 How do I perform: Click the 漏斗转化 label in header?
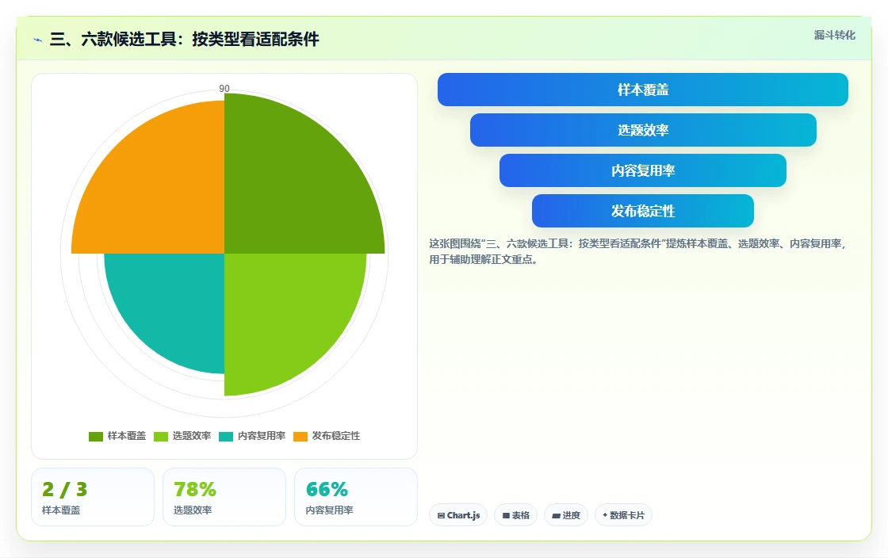click(x=835, y=35)
